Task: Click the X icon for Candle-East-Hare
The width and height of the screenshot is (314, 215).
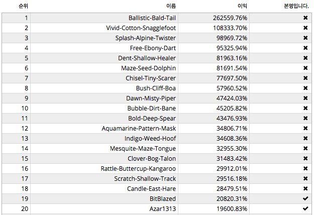Action: [x=305, y=188]
